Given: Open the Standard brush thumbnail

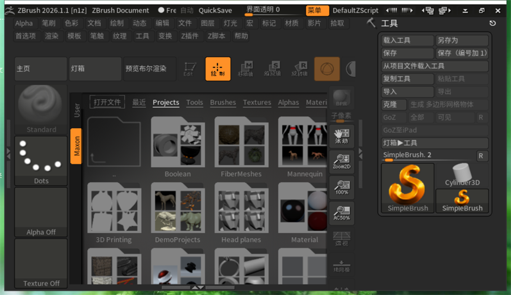Looking at the screenshot, I should tap(41, 109).
